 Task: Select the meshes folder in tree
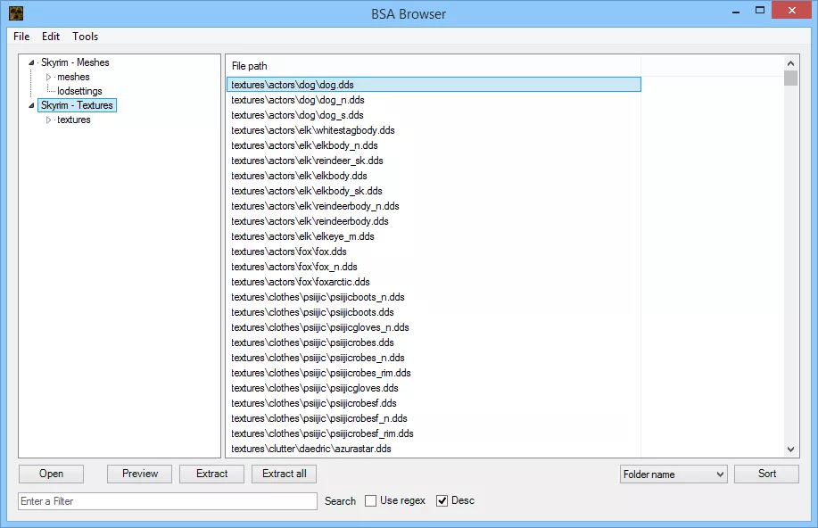pyautogui.click(x=73, y=77)
